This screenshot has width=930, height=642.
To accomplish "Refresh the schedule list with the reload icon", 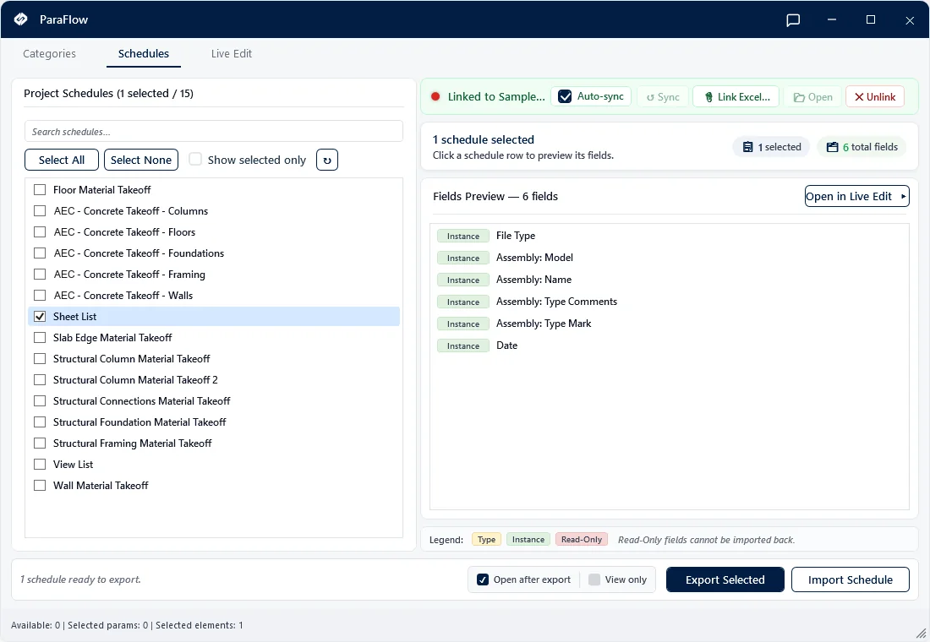I will [327, 160].
